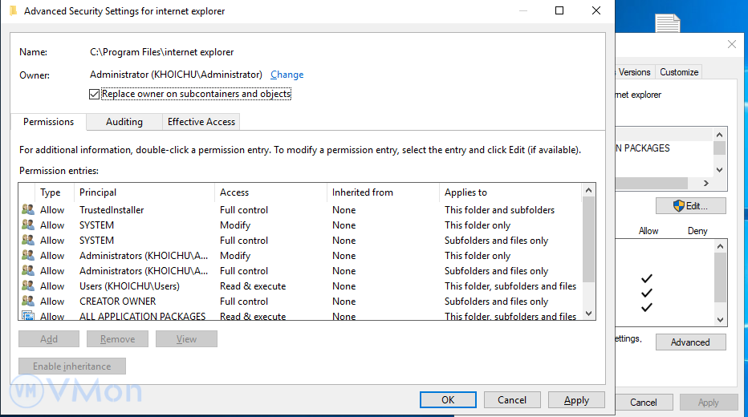Click the shield Edit button in Properties
This screenshot has height=417, width=748.
690,206
